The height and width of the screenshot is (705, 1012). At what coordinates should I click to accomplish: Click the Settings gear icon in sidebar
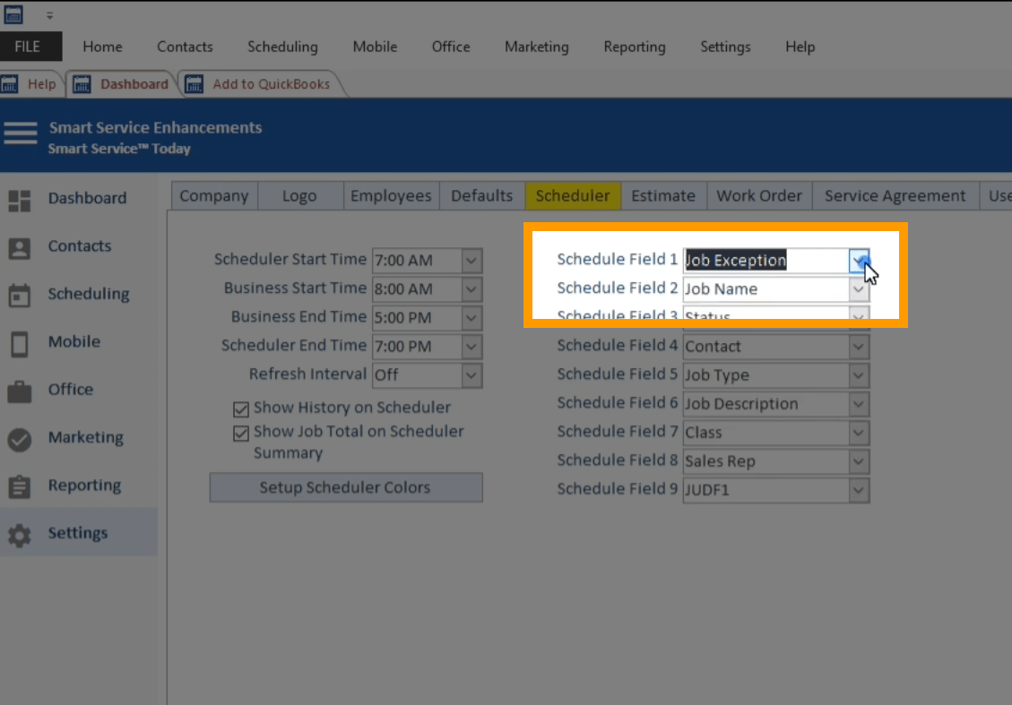(x=20, y=535)
